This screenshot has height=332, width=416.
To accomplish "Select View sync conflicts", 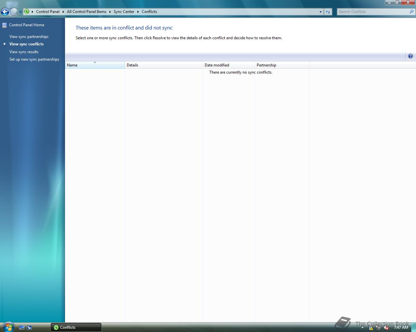I will click(26, 44).
